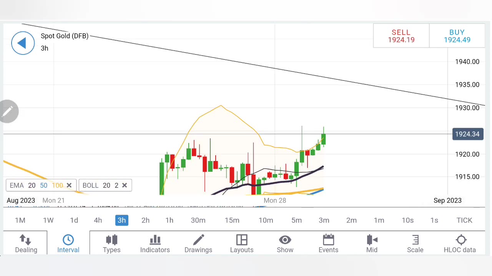Select the 30m interval
Viewport: 492px width, 276px height.
pyautogui.click(x=198, y=220)
